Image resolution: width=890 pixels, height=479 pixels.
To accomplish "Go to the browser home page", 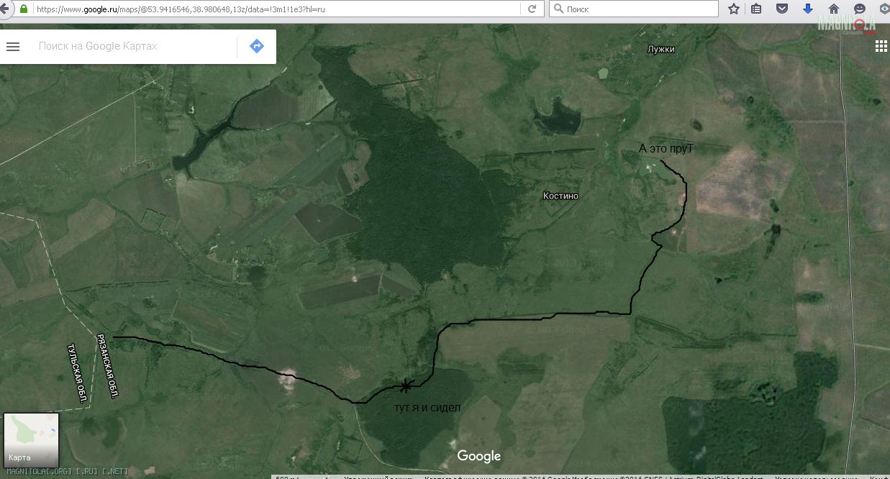I will tap(834, 9).
